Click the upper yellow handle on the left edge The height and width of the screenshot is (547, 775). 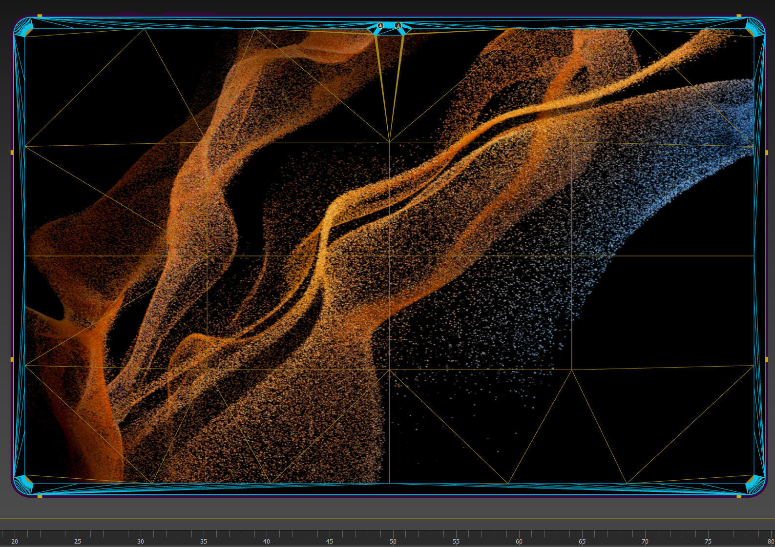[x=12, y=153]
